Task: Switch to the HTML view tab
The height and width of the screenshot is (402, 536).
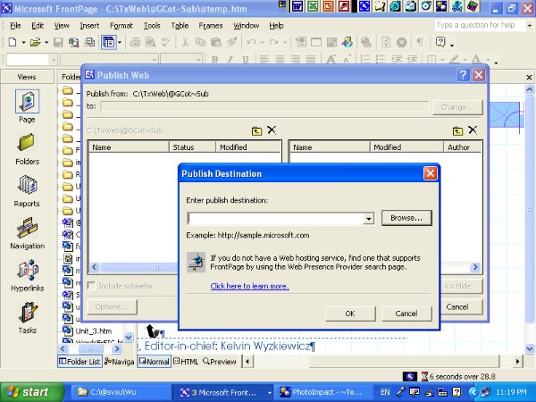Action: (x=185, y=362)
